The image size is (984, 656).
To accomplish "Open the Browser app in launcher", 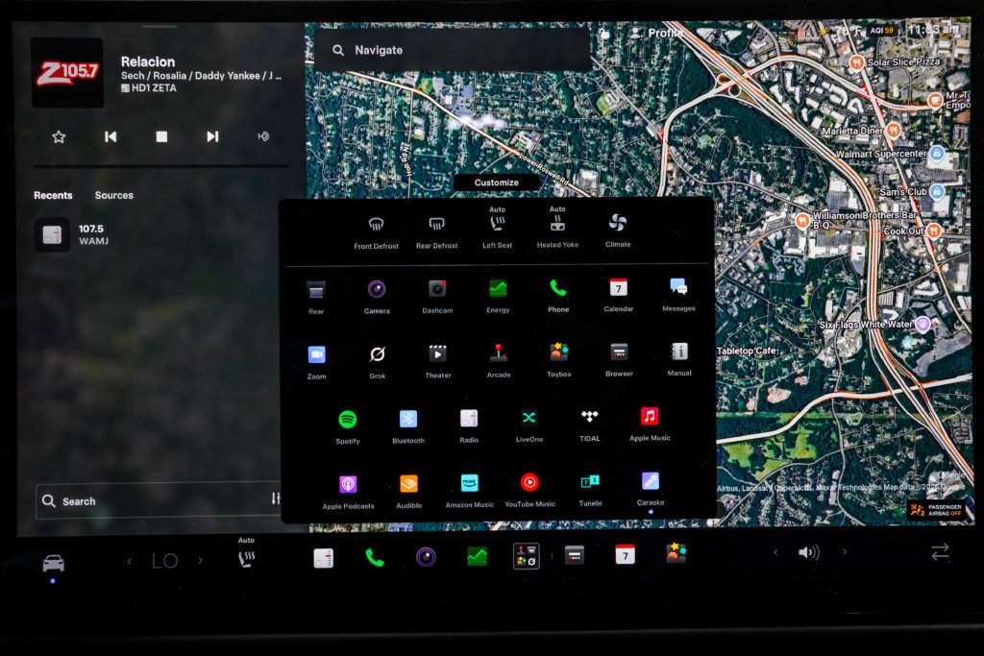I will (619, 358).
